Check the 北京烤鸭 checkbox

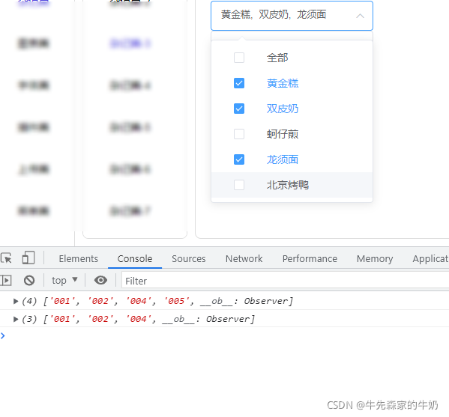pos(239,185)
